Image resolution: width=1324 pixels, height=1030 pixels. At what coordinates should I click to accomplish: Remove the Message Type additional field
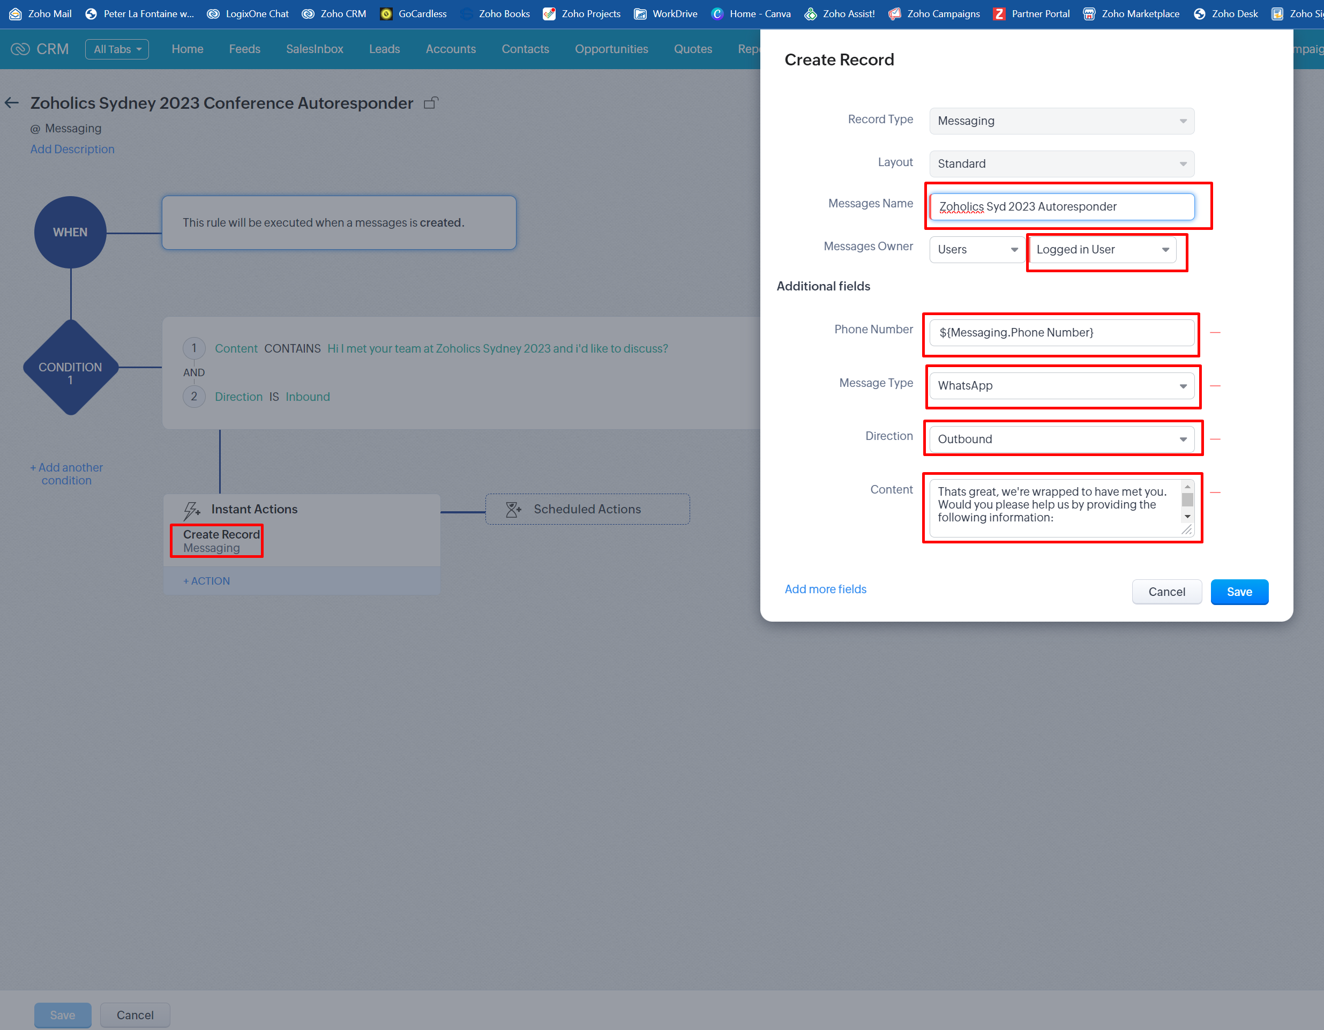tap(1215, 385)
